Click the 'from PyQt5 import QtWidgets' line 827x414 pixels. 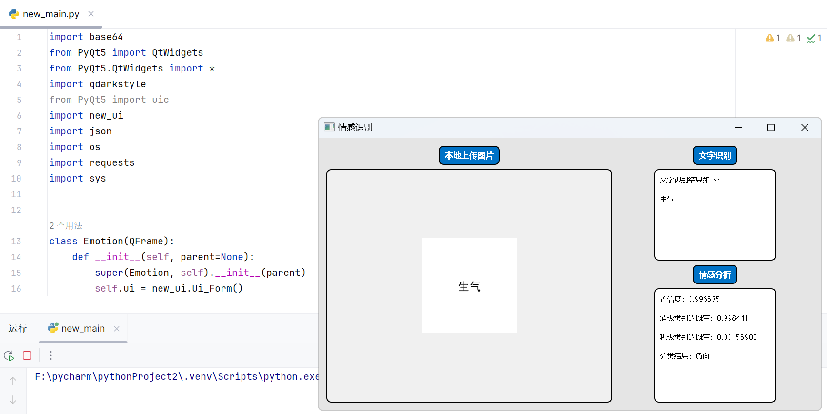[x=126, y=52]
